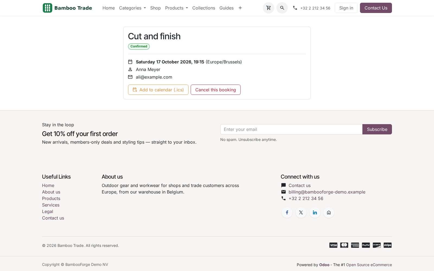Image resolution: width=434 pixels, height=271 pixels.
Task: Call the footer phone number link
Action: (x=306, y=198)
